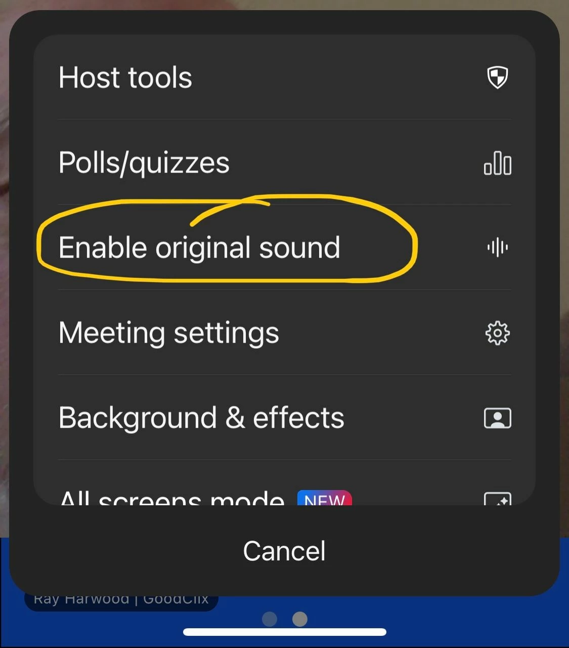Image resolution: width=569 pixels, height=648 pixels.
Task: Tap the original sound waveform icon
Action: click(498, 248)
